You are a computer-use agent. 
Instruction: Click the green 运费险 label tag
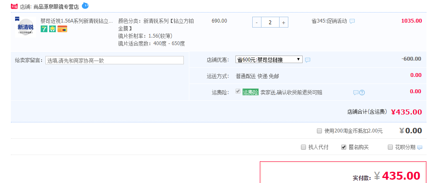(250, 92)
